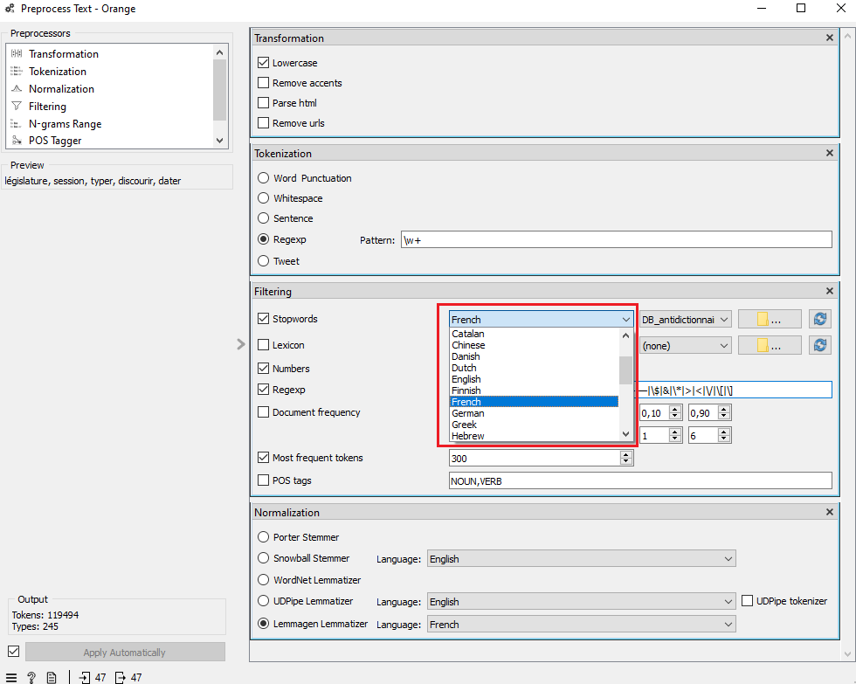
Task: Open the Snowball Stemmer language dropdown
Action: 581,559
